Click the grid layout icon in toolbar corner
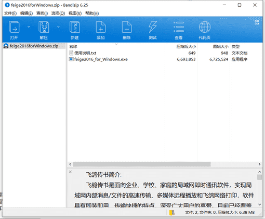The image size is (265, 219). pyautogui.click(x=257, y=22)
